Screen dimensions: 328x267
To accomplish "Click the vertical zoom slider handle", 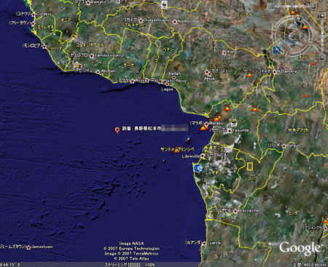I will pos(322,36).
